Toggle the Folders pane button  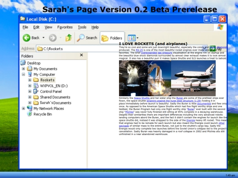[x=112, y=38]
